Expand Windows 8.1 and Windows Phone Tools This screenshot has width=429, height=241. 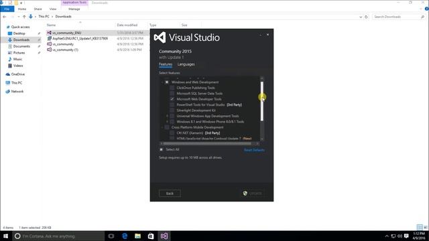[167, 122]
